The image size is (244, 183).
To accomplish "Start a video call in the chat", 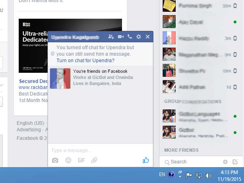I will (x=120, y=37).
